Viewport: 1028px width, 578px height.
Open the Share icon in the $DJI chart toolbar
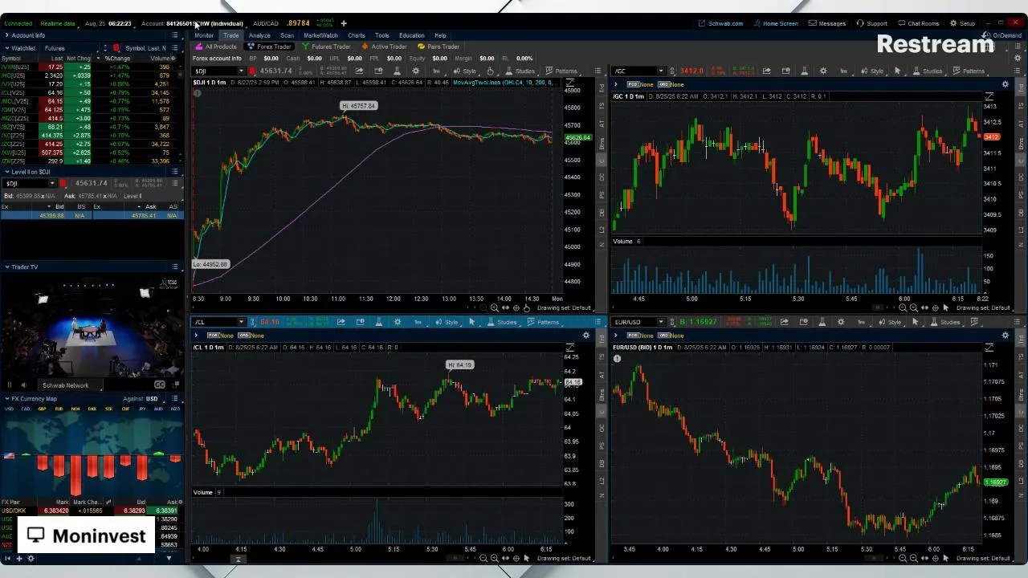[359, 71]
